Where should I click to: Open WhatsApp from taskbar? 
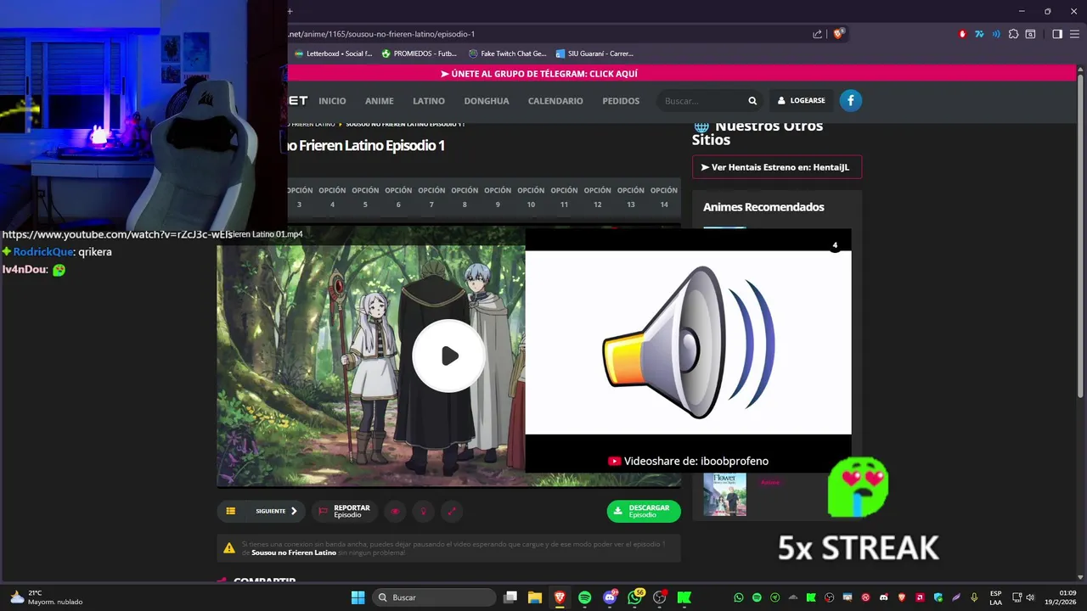click(x=634, y=597)
